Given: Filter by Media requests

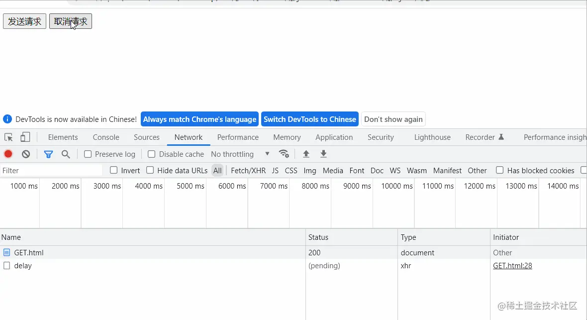Looking at the screenshot, I should pos(333,171).
